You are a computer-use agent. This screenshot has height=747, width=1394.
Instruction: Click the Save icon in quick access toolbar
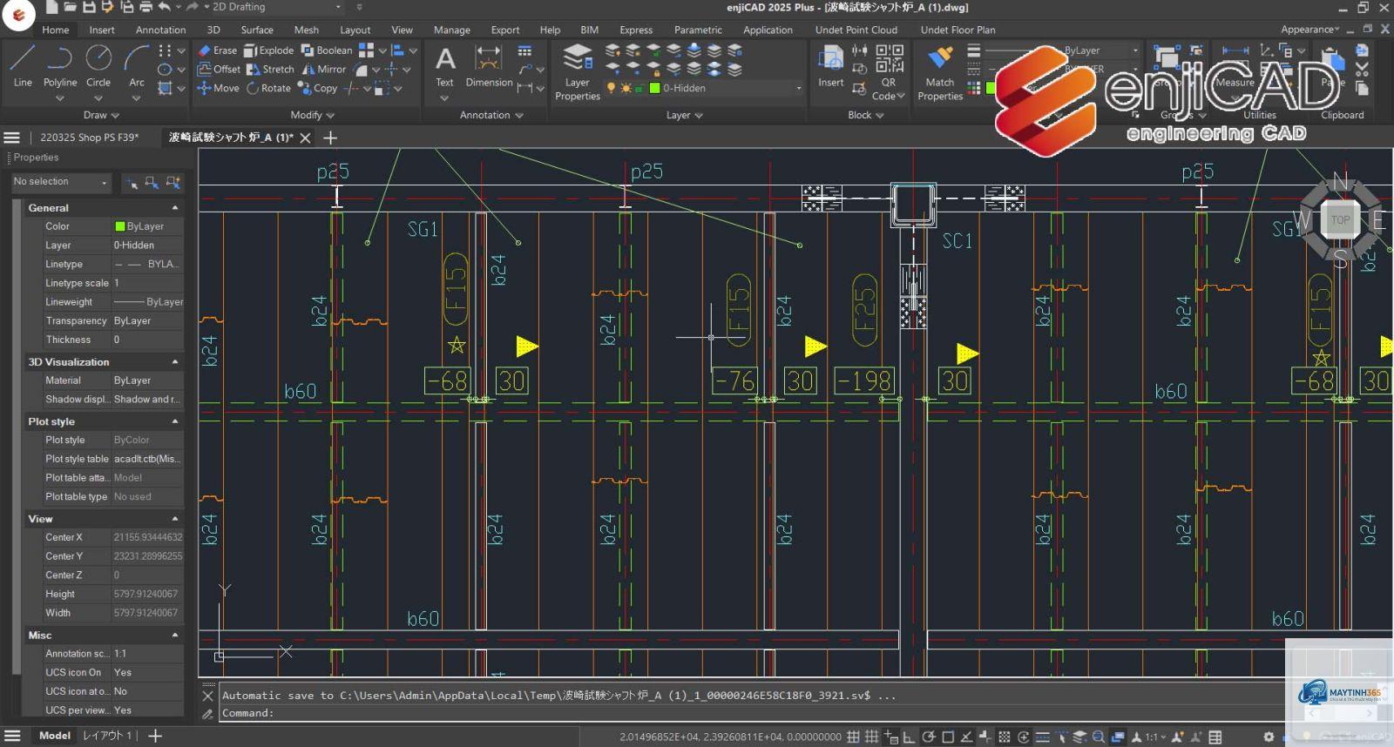tap(89, 7)
